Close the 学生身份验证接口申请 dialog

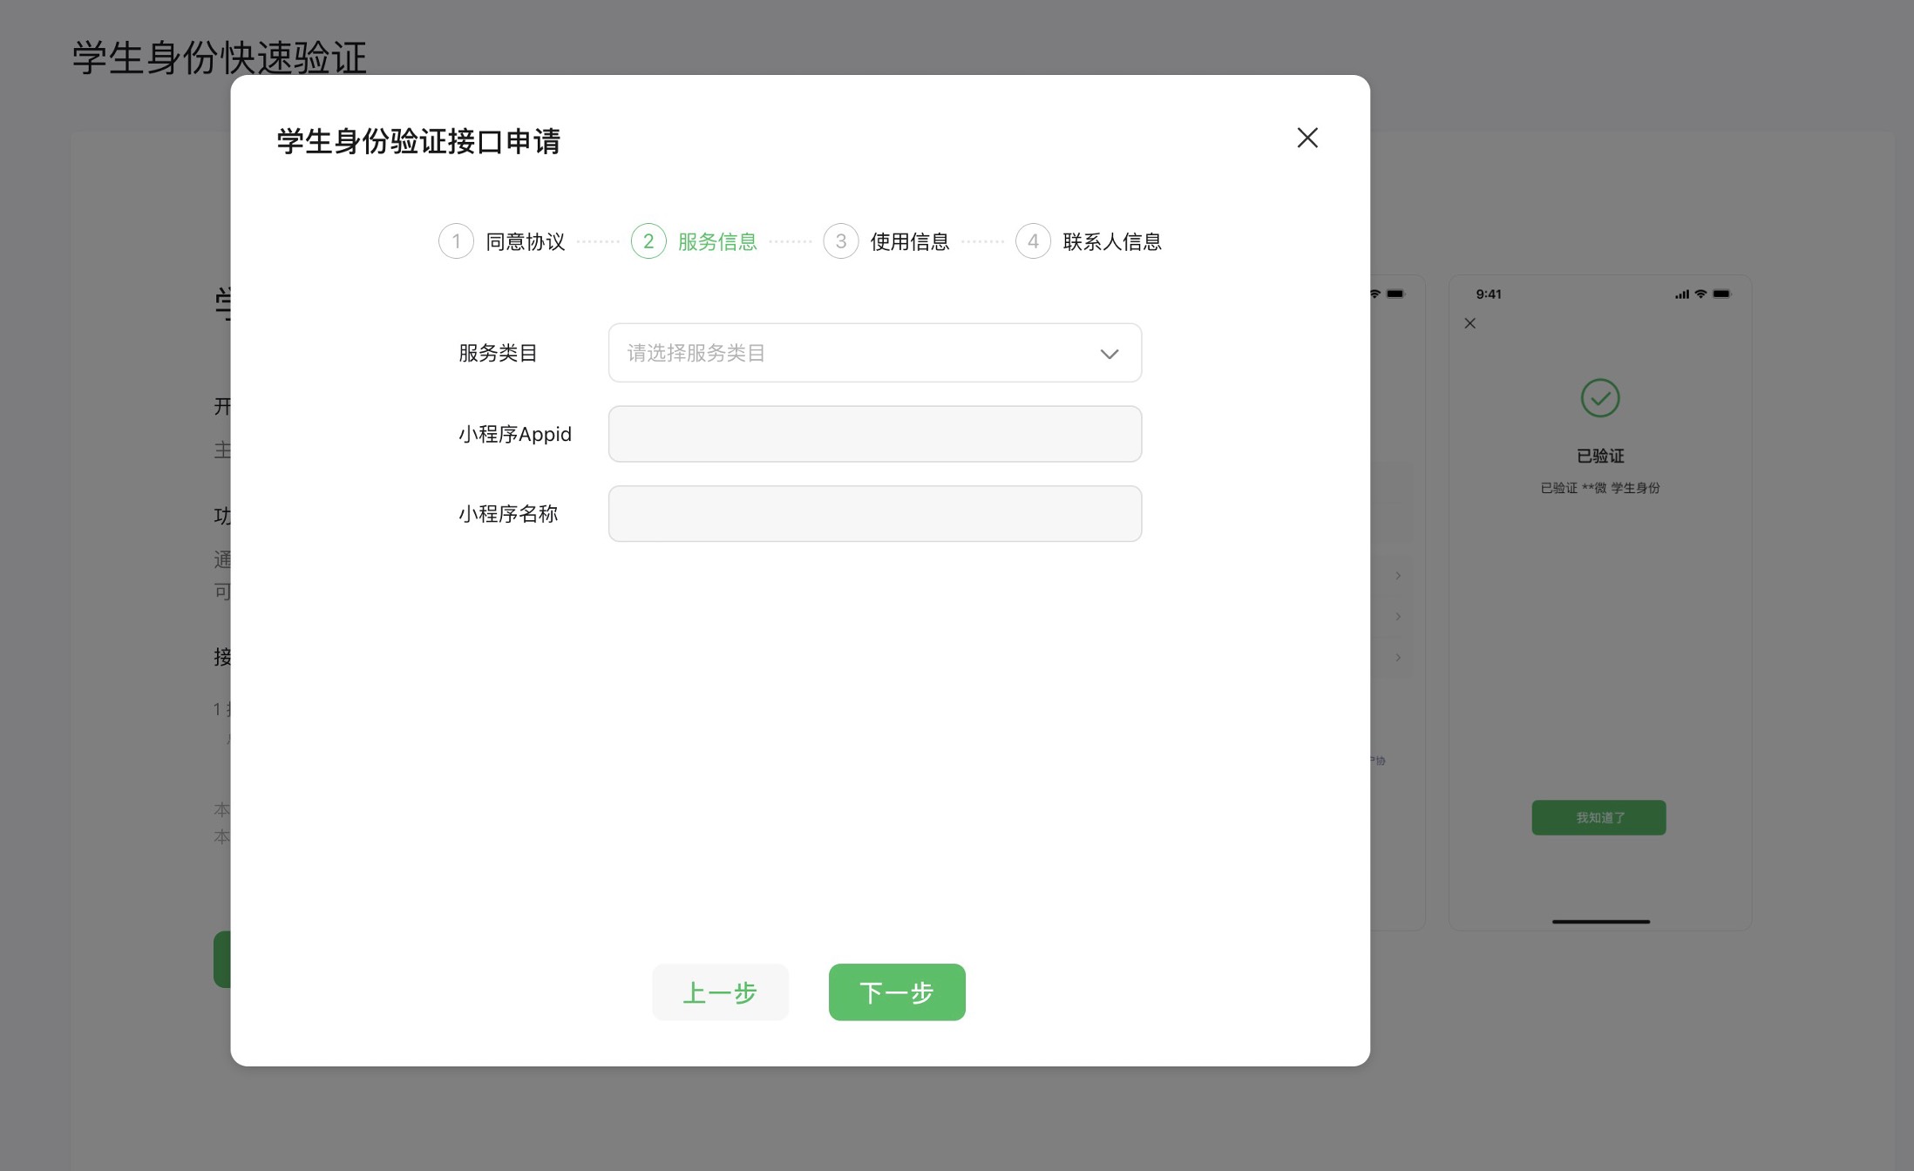tap(1307, 138)
